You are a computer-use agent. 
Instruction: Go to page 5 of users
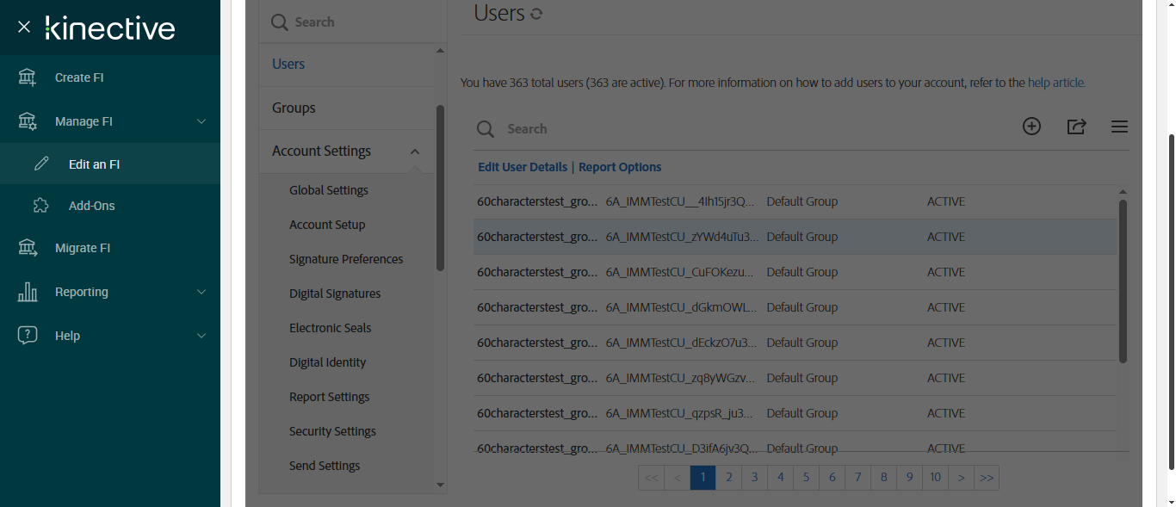[807, 477]
